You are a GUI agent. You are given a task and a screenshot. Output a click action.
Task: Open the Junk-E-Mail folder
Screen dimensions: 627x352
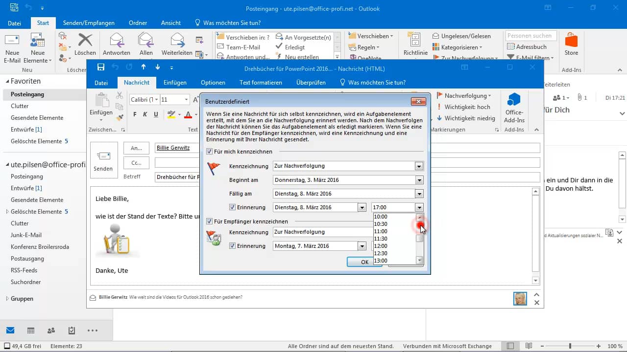[26, 235]
